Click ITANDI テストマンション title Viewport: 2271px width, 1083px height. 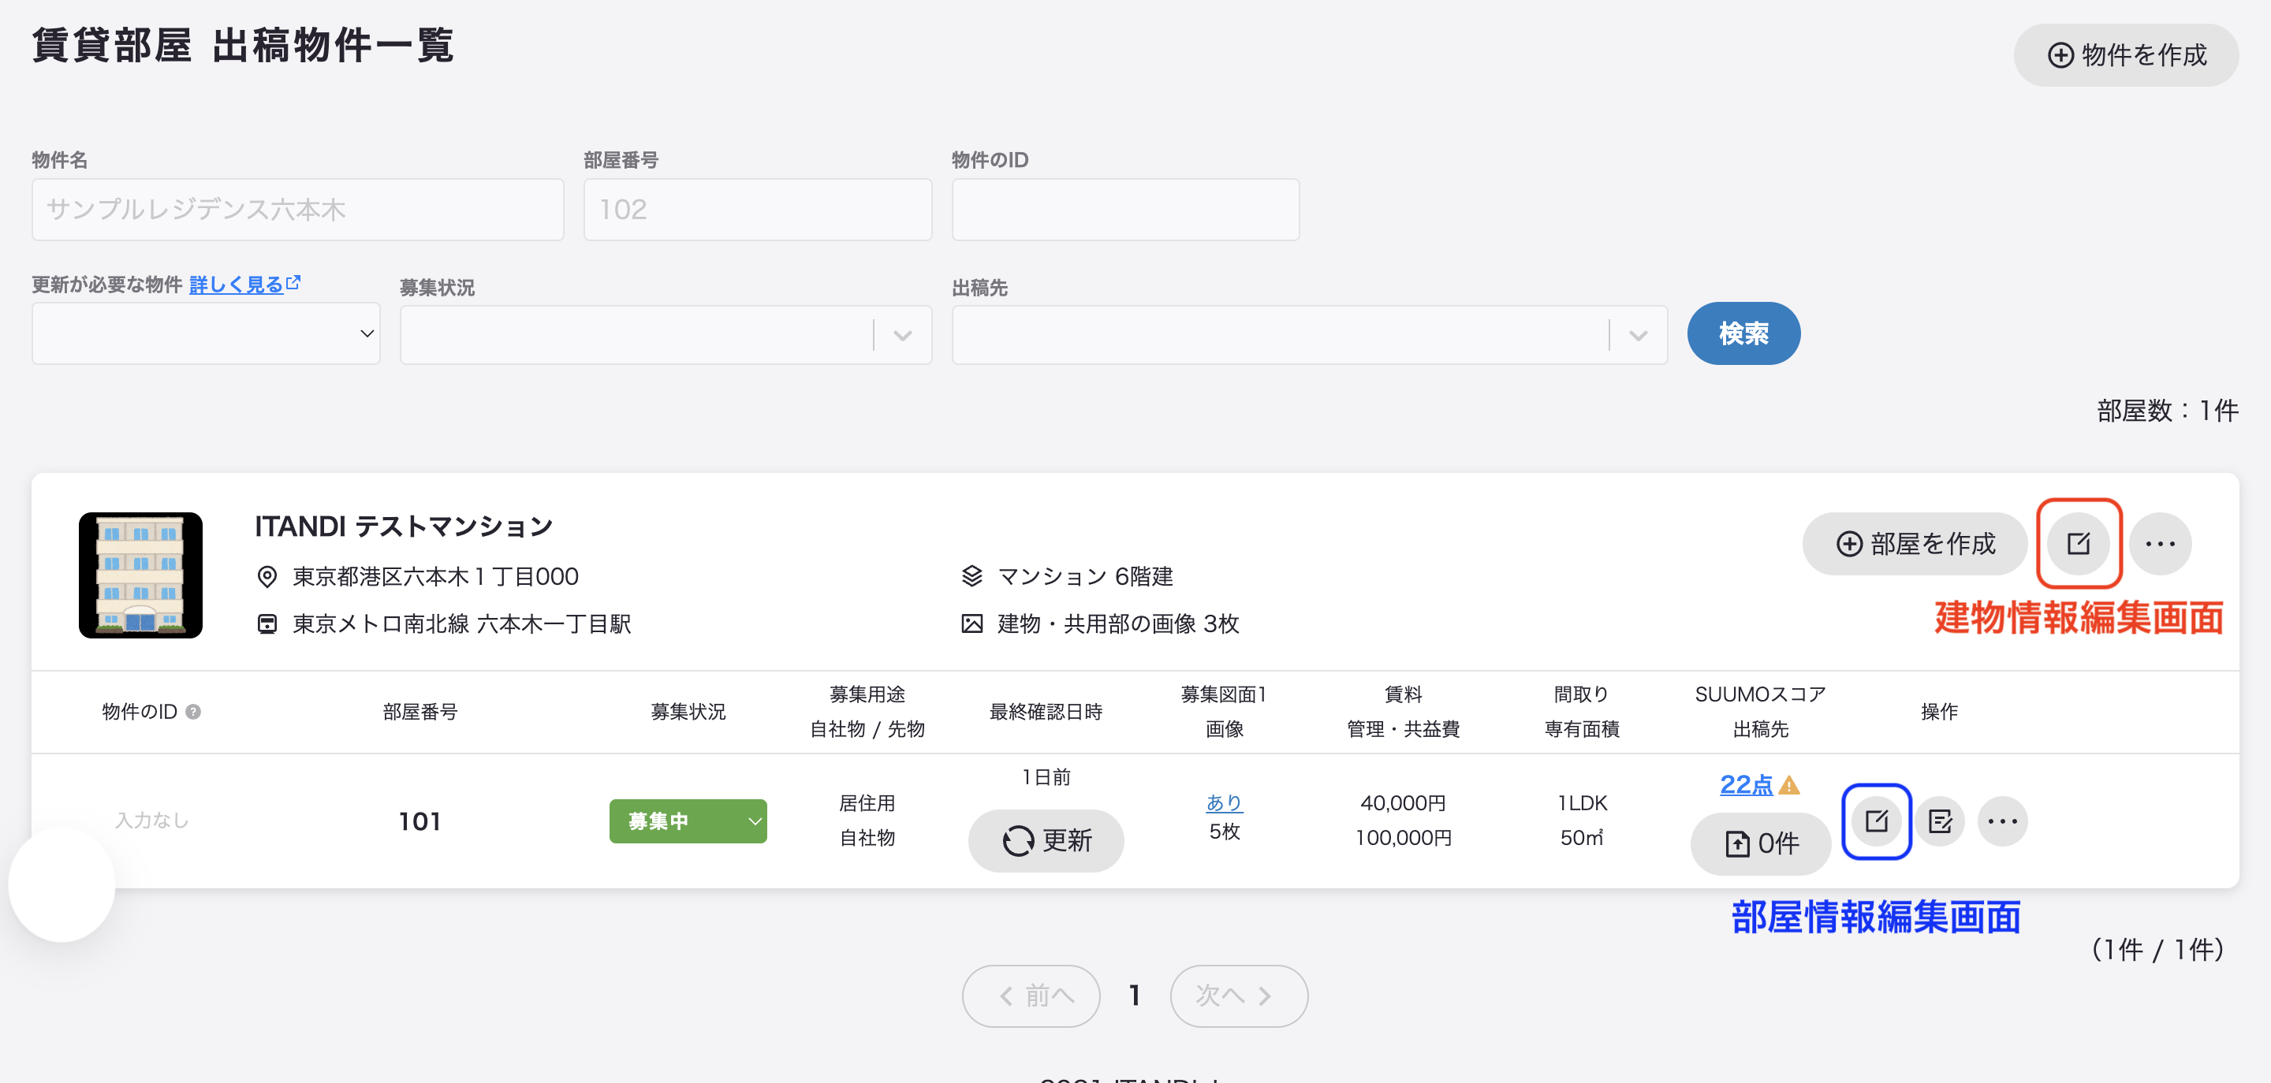pyautogui.click(x=404, y=526)
